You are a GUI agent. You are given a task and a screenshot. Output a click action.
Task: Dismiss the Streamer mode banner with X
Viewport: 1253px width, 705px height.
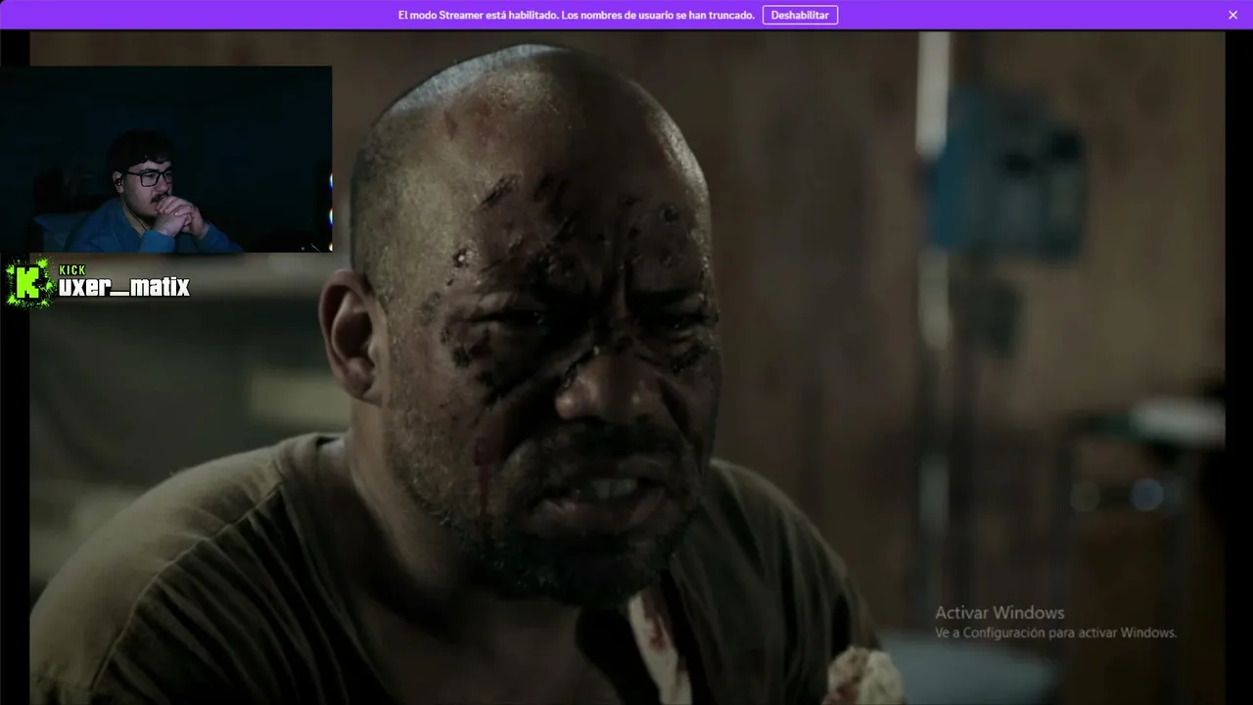point(1232,15)
